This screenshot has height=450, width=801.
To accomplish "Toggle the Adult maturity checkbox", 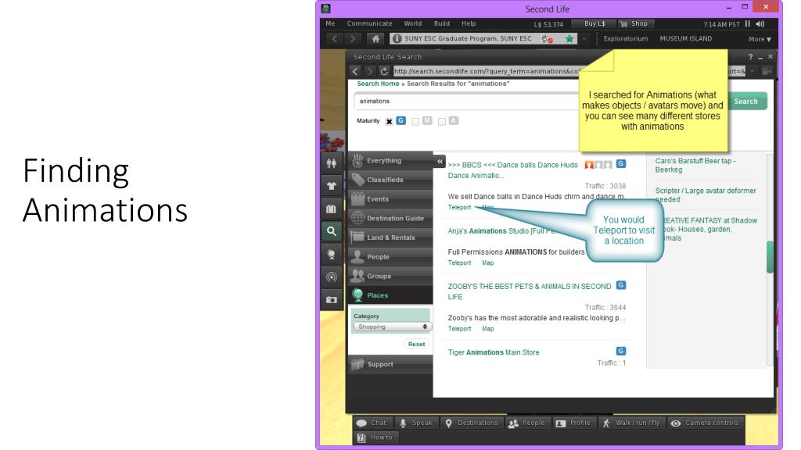I will tap(442, 121).
